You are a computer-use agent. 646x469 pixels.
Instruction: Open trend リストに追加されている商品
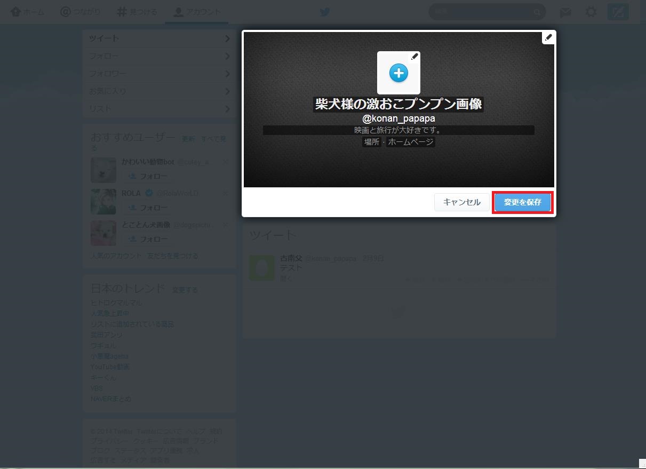pos(132,324)
